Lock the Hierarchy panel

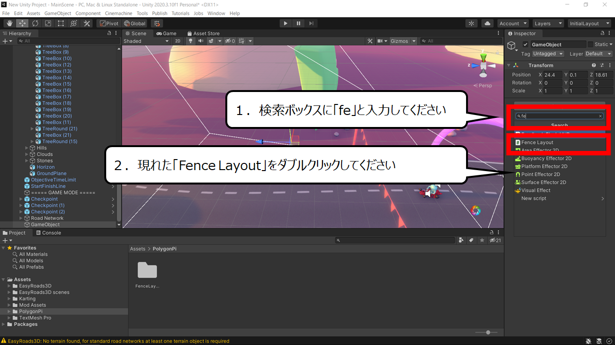tap(109, 34)
